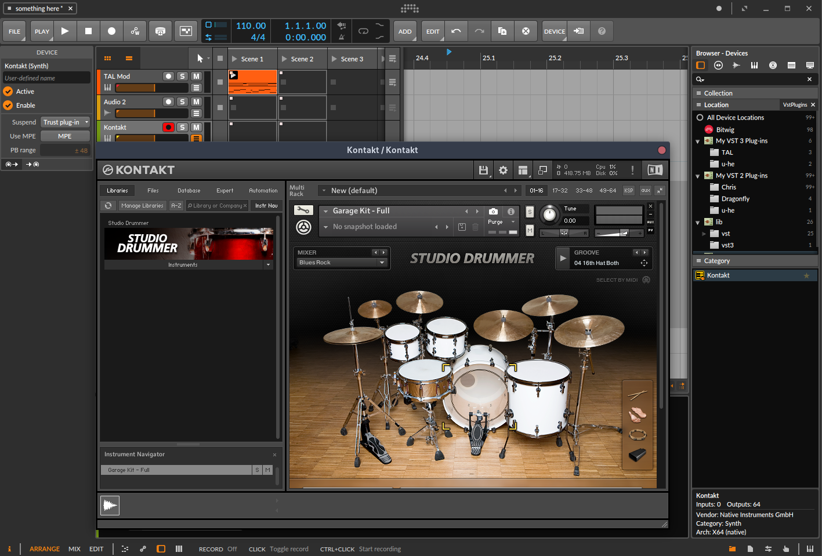Image resolution: width=822 pixels, height=556 pixels.
Task: Open the Automation tab in Kontakt
Action: (x=263, y=190)
